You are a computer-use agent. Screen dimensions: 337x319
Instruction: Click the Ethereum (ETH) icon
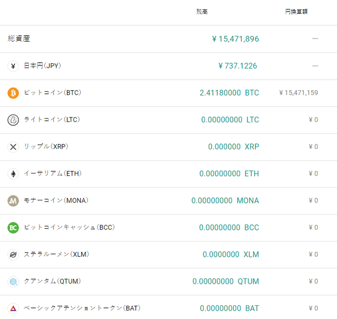click(x=13, y=173)
